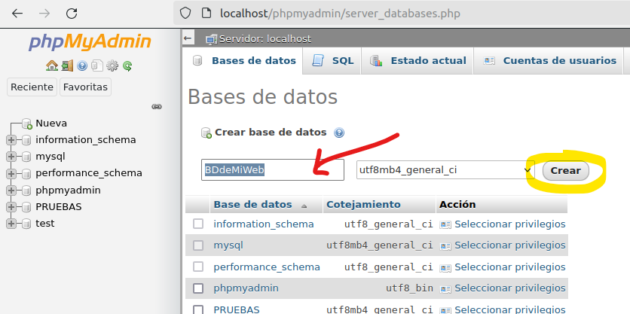Expand the performance_schema tree node
Screen dimensions: 630x314
point(11,173)
